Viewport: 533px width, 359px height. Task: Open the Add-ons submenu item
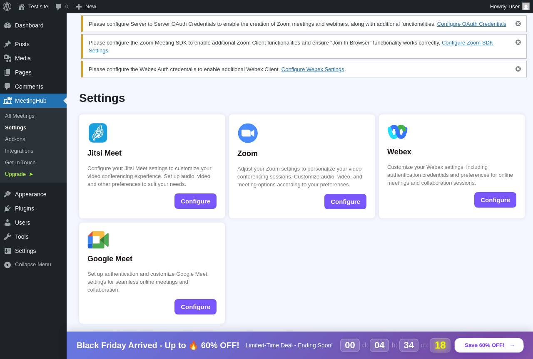tap(15, 139)
